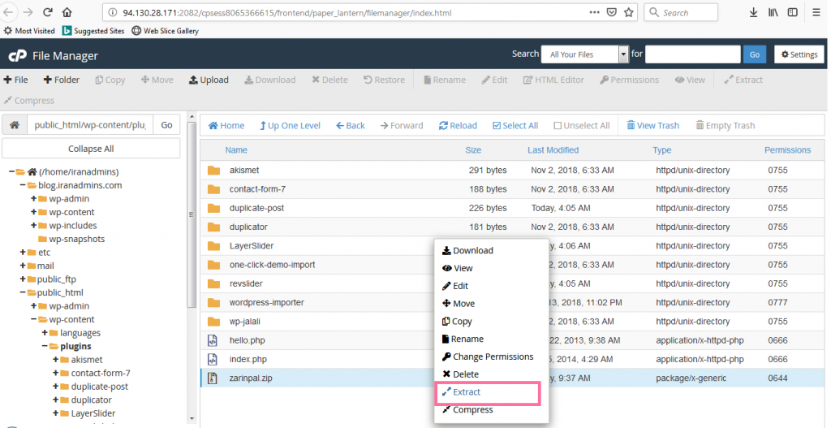Go to Home in the file navigation bar
The height and width of the screenshot is (428, 831).
226,126
